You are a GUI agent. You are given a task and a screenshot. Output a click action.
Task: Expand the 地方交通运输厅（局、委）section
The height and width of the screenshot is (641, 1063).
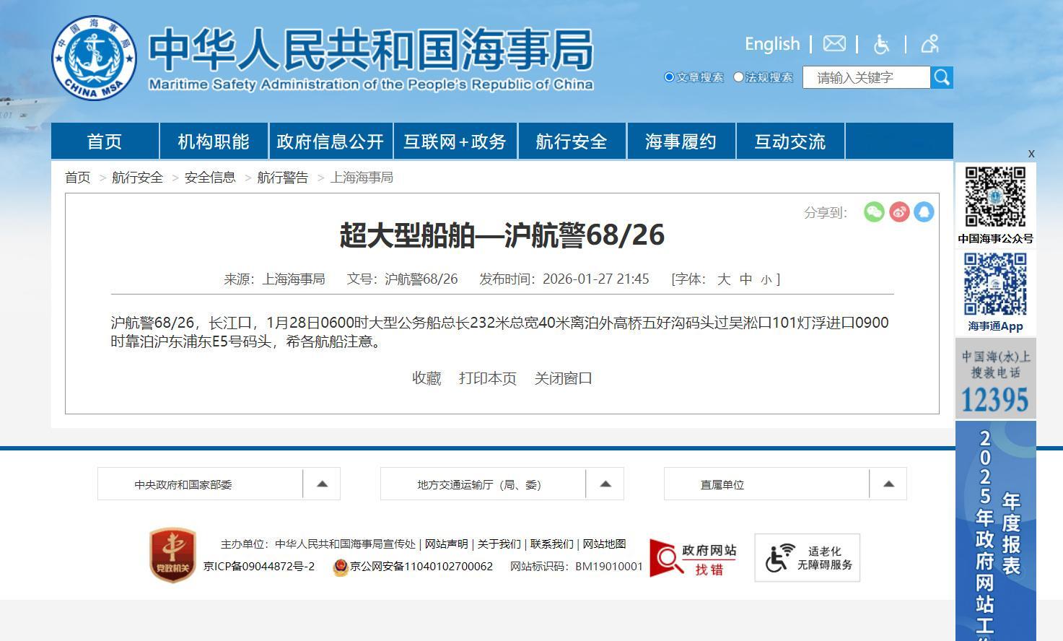[x=605, y=484]
